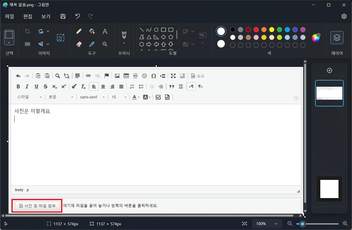The width and height of the screenshot is (352, 230).
Task: Pick the Triangle shape
Action: pos(149,37)
